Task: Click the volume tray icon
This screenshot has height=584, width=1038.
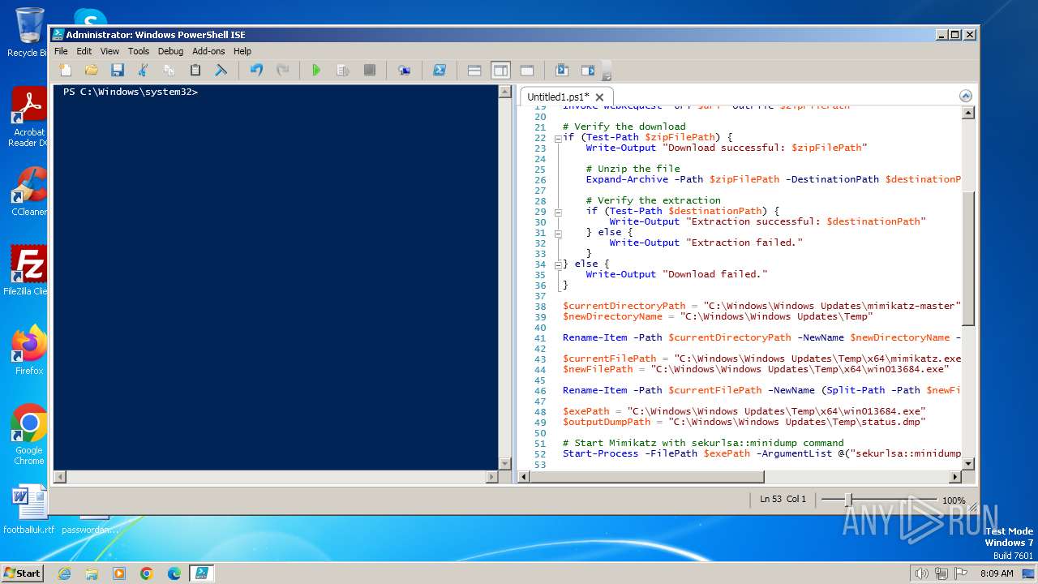Action: (920, 573)
